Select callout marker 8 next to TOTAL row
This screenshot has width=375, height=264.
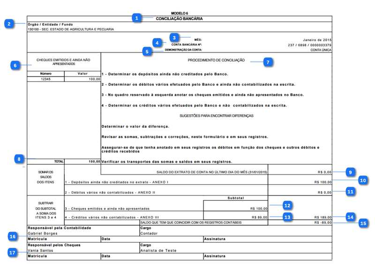[18, 159]
